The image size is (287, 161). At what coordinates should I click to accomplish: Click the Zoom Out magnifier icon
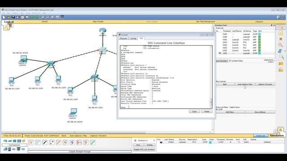(x=52, y=17)
